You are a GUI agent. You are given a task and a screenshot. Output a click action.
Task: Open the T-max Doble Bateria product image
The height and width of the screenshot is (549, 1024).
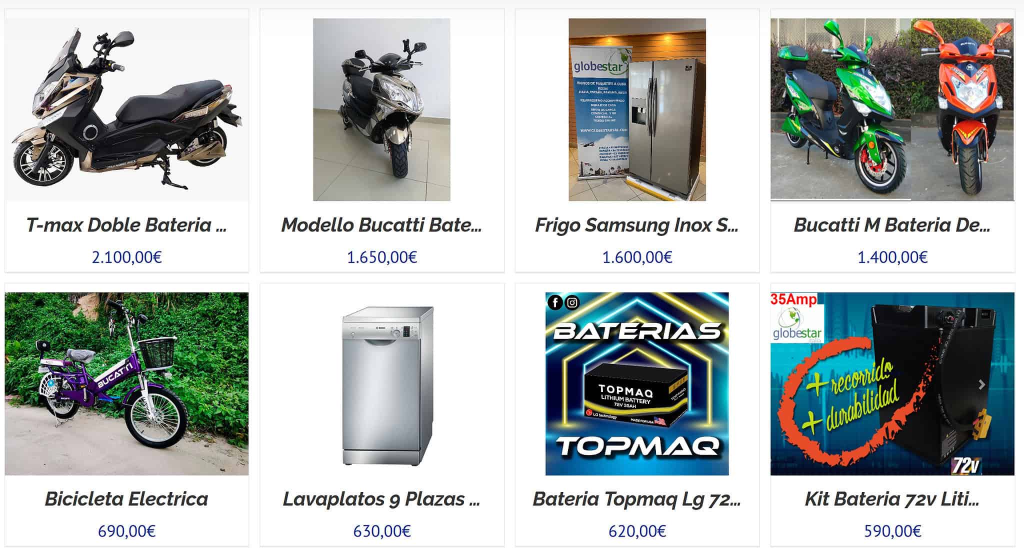point(126,109)
